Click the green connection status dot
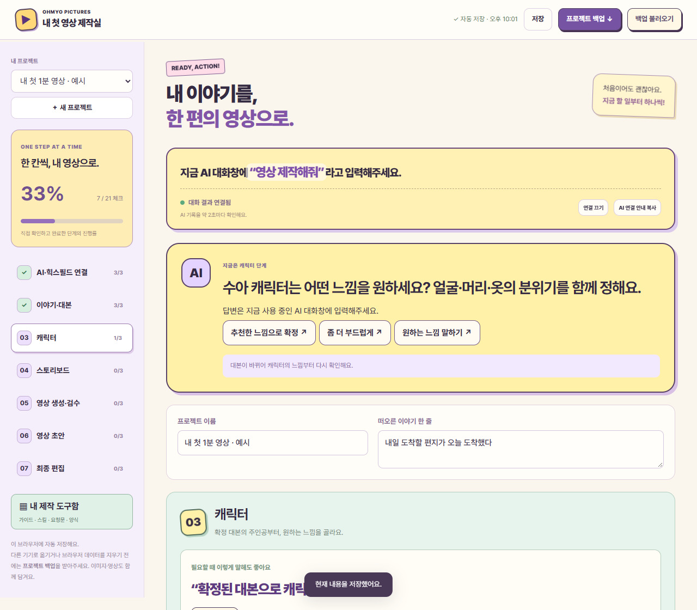The width and height of the screenshot is (697, 610). point(182,203)
